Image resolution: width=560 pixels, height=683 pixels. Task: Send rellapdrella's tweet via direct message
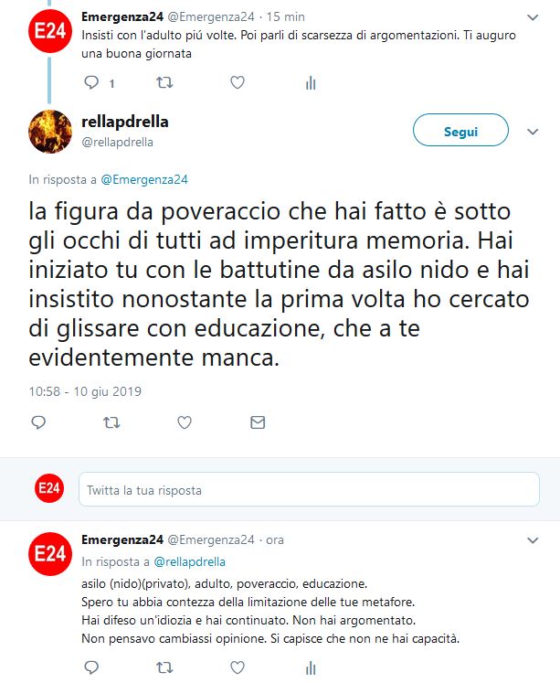tap(258, 422)
